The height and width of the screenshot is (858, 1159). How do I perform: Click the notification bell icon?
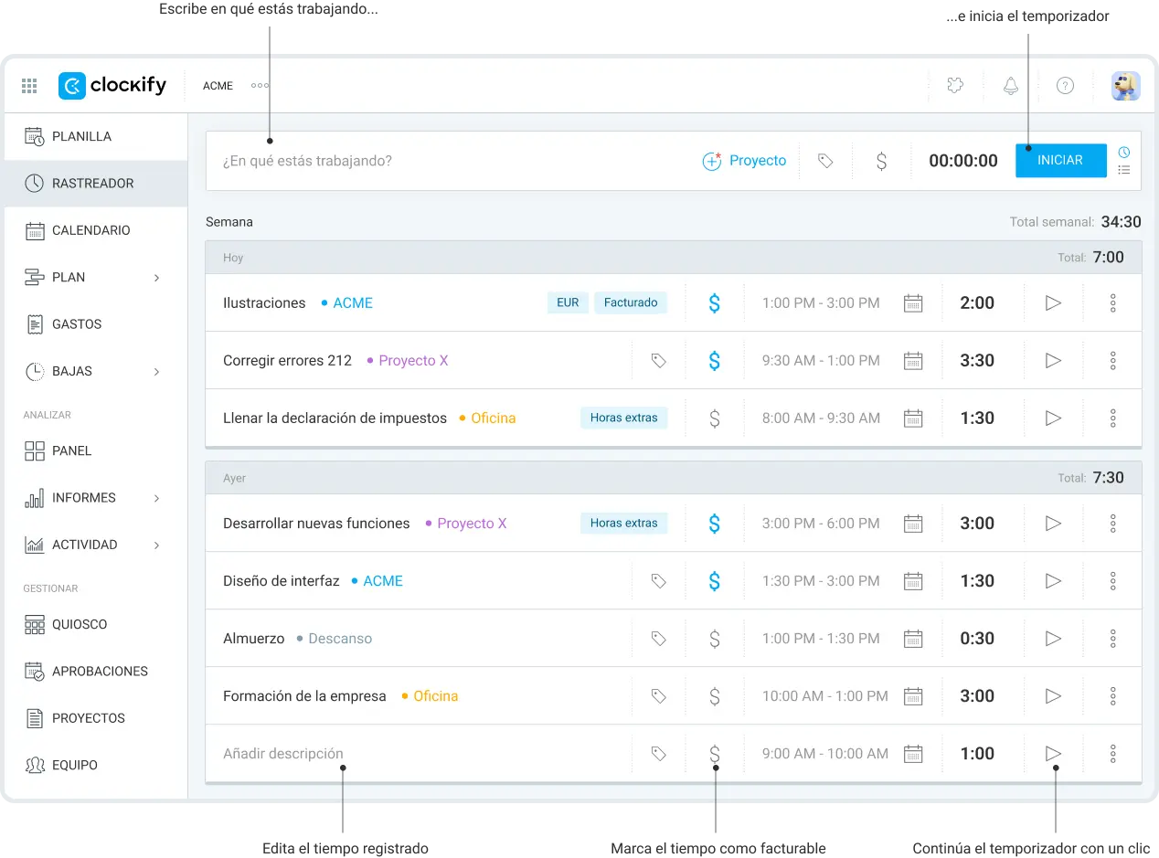click(x=1010, y=86)
